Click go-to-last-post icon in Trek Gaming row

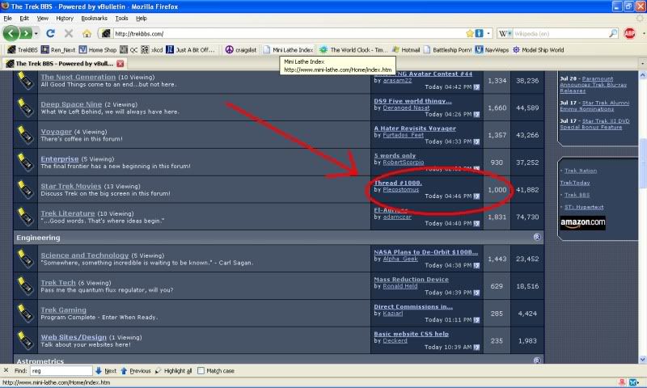476,319
